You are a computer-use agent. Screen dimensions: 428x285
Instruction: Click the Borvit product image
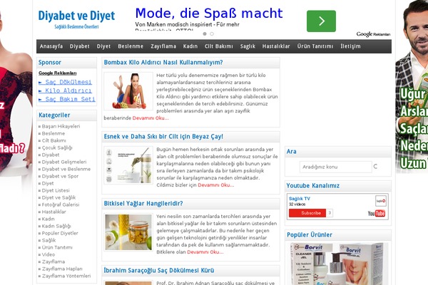[x=338, y=264]
